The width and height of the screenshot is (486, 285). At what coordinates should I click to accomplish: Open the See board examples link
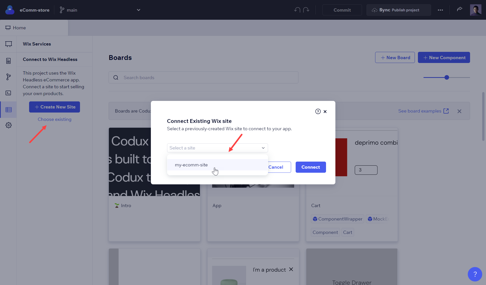pos(420,111)
